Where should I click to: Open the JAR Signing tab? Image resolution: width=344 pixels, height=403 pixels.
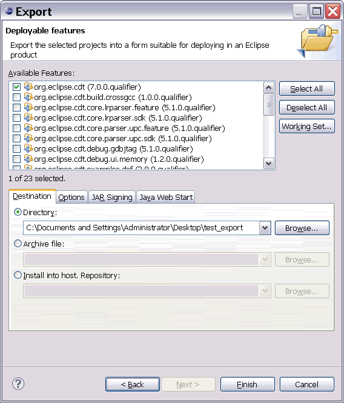[x=112, y=197]
